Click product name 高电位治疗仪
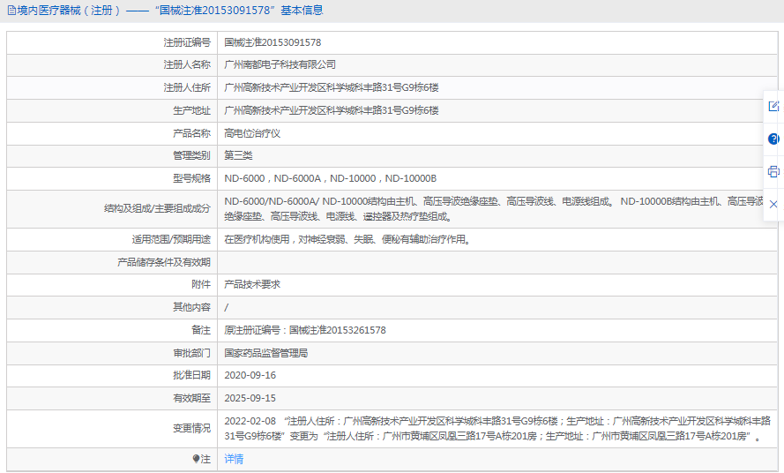Viewport: 784px width, 473px height. [252, 133]
